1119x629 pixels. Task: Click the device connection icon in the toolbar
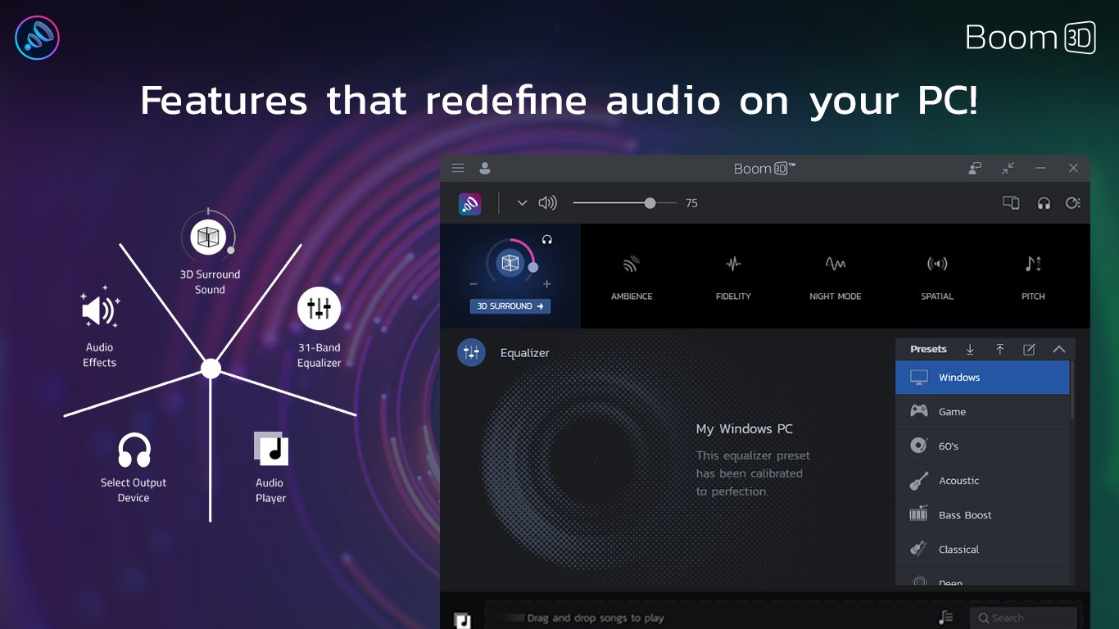pos(1011,202)
